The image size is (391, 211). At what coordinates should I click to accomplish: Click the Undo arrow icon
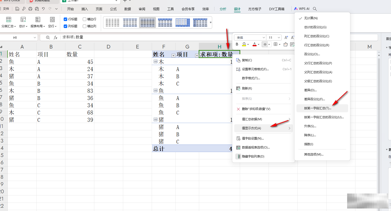click(x=43, y=9)
